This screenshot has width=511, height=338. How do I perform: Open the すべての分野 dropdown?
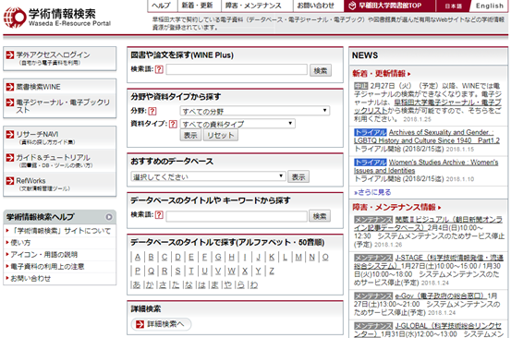click(254, 111)
